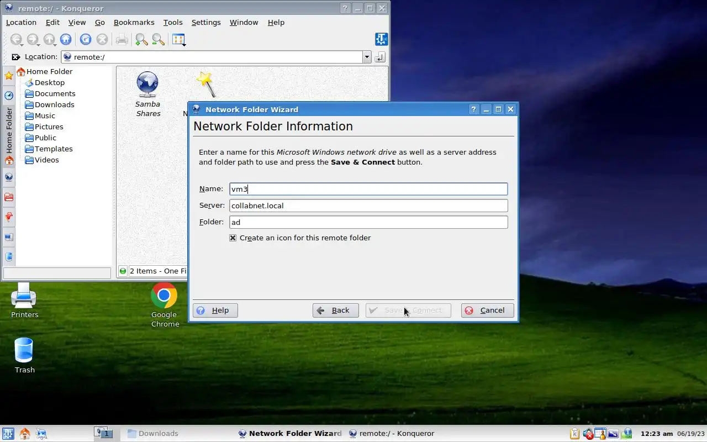This screenshot has width=707, height=442.
Task: Reload the current Konqueror location
Action: [86, 39]
